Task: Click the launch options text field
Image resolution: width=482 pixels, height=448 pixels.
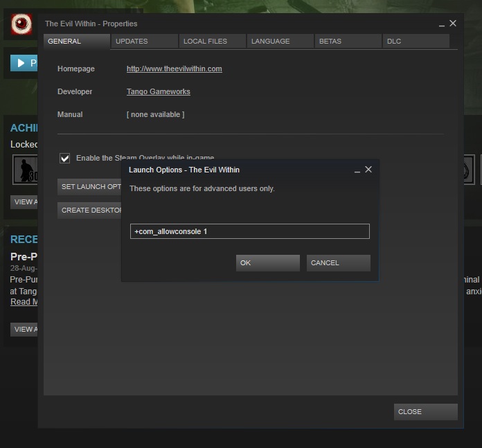Action: (249, 231)
